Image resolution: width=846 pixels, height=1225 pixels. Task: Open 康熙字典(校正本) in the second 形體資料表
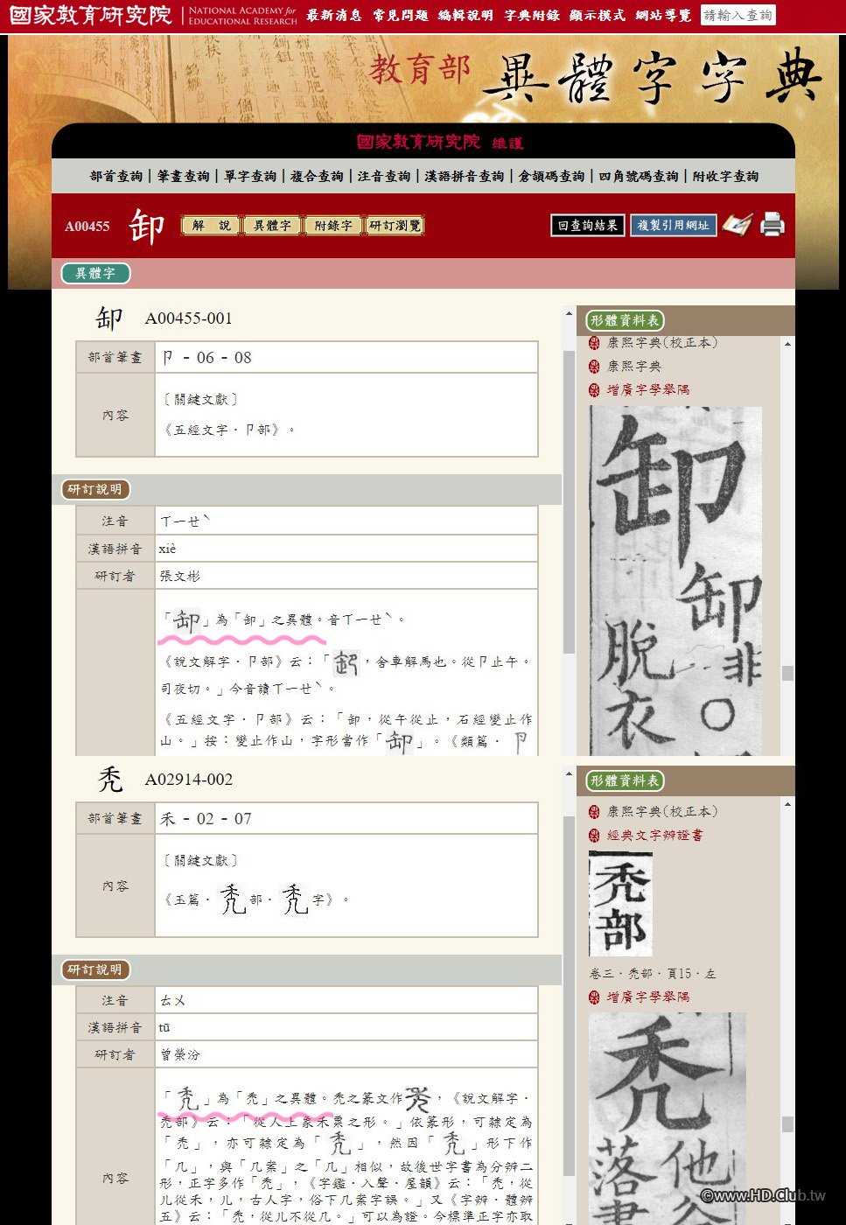662,812
